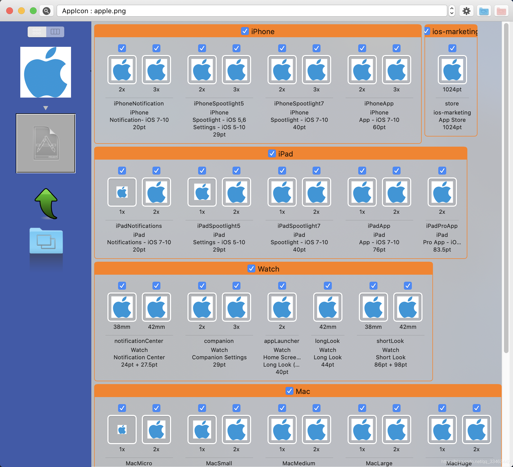The image size is (513, 467).
Task: Click the sidebar collapse arrow
Action: 90,71
